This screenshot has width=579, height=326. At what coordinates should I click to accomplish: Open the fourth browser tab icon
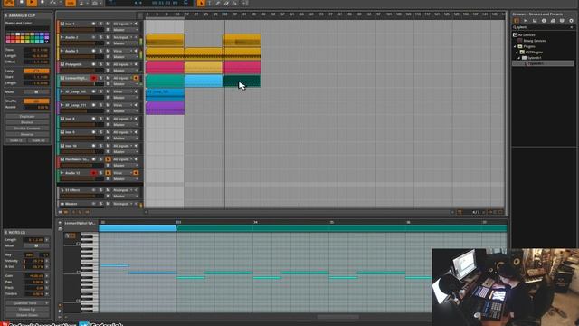[x=544, y=21]
